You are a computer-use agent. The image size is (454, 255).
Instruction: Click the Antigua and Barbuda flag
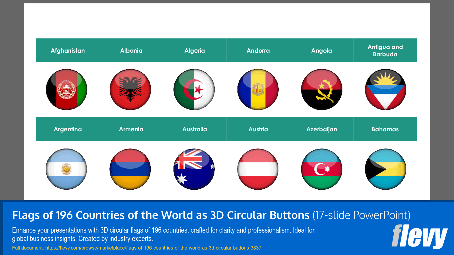[385, 89]
